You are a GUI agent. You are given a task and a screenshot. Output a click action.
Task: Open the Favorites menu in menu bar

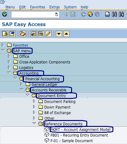(38, 7)
